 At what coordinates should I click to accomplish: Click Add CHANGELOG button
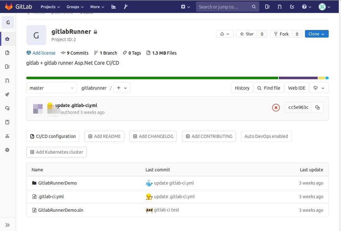click(x=153, y=136)
